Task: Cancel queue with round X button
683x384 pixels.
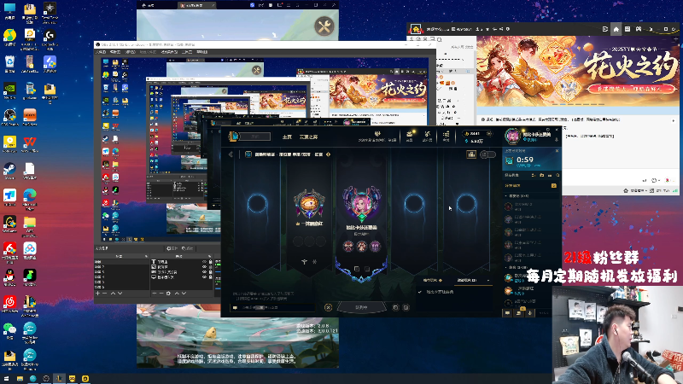Action: tap(328, 307)
